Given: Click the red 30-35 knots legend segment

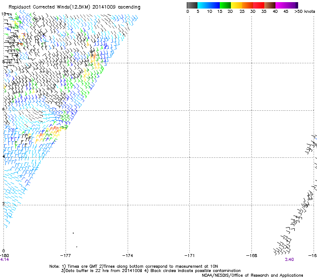Looking at the screenshot, I should (x=259, y=5).
